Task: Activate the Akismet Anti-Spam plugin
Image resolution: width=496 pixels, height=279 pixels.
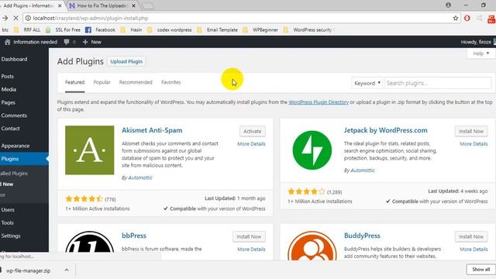Action: 252,131
